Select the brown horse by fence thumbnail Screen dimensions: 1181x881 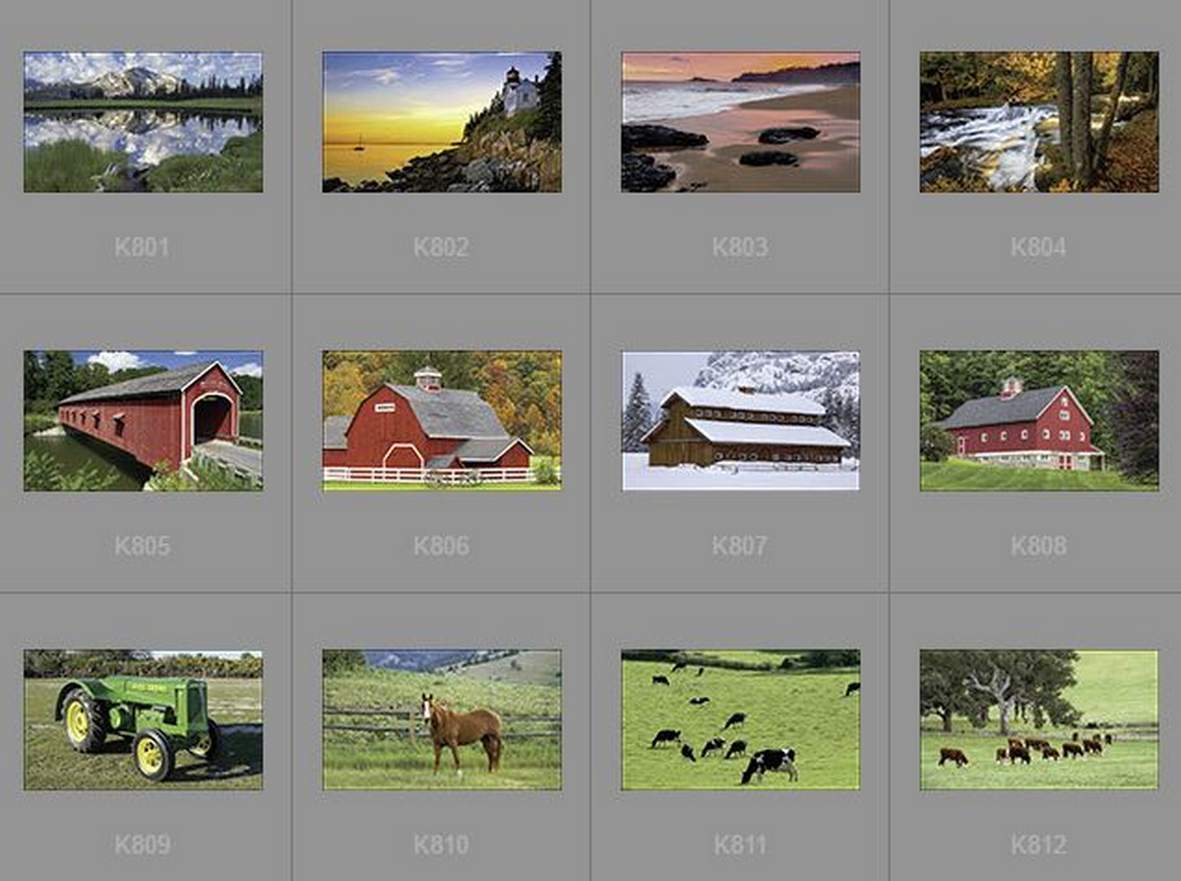point(442,720)
